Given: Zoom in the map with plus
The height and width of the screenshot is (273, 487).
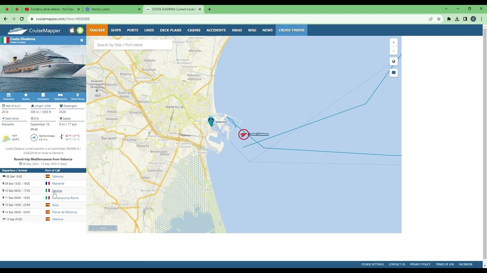Looking at the screenshot, I should point(393,42).
